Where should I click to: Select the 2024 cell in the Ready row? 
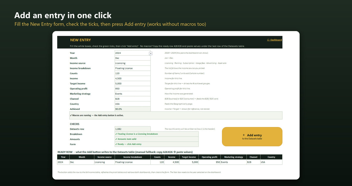63,162
